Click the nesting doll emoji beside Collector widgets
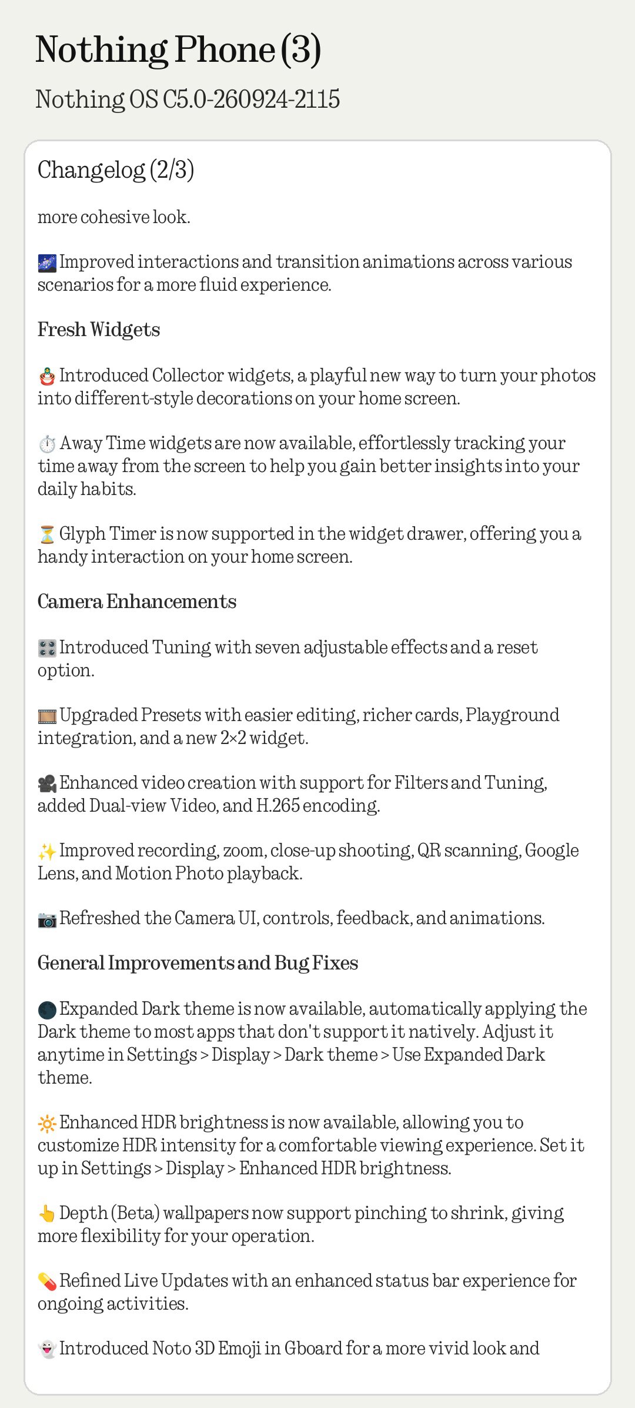 [47, 376]
